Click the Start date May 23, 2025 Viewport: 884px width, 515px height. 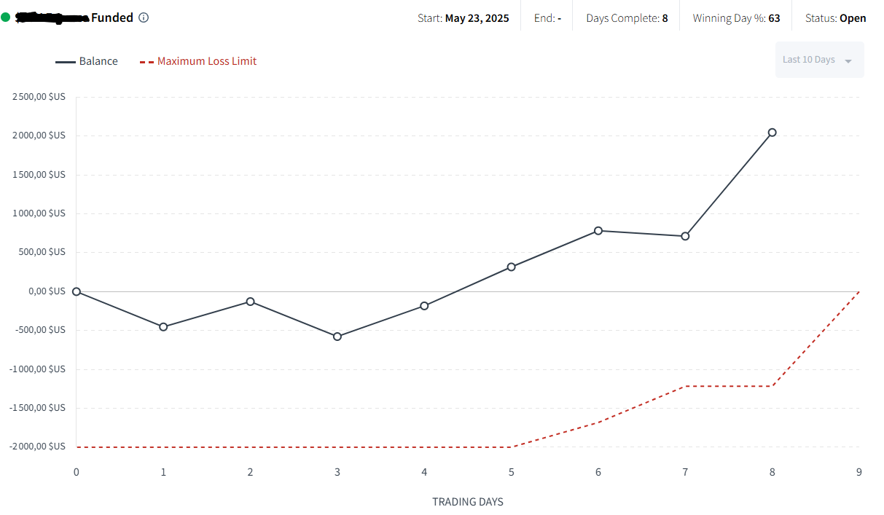click(x=477, y=18)
